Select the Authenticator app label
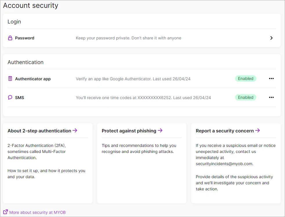Screen dimensions: 285x217 (33, 79)
